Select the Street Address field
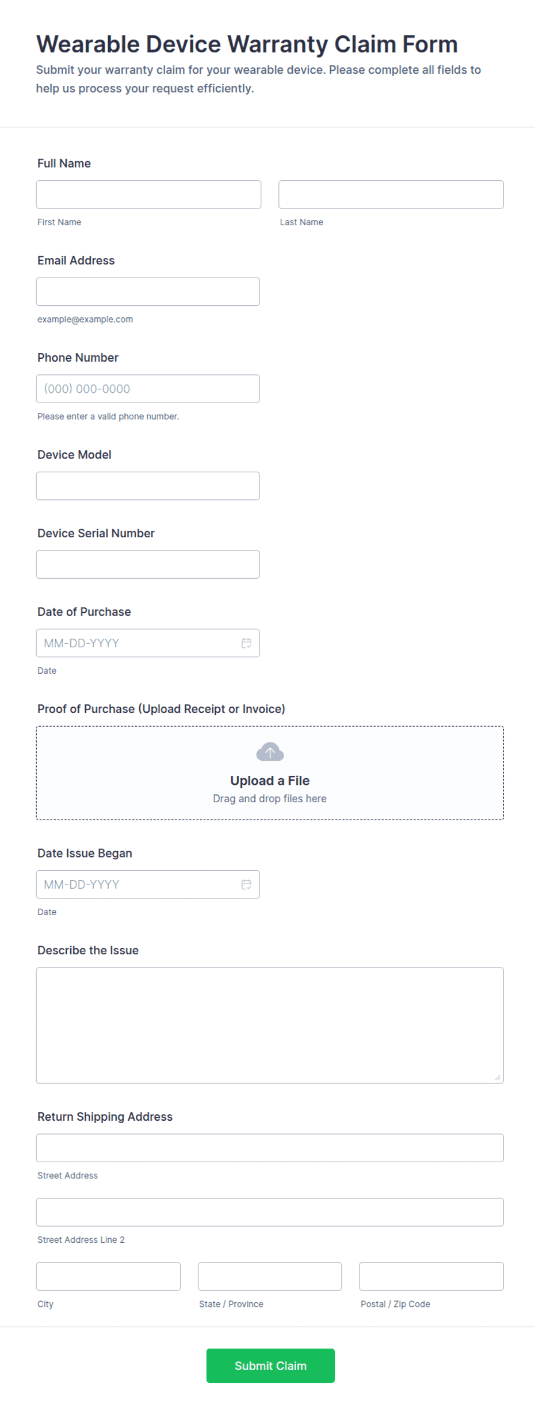This screenshot has width=535, height=1411. (x=270, y=1148)
